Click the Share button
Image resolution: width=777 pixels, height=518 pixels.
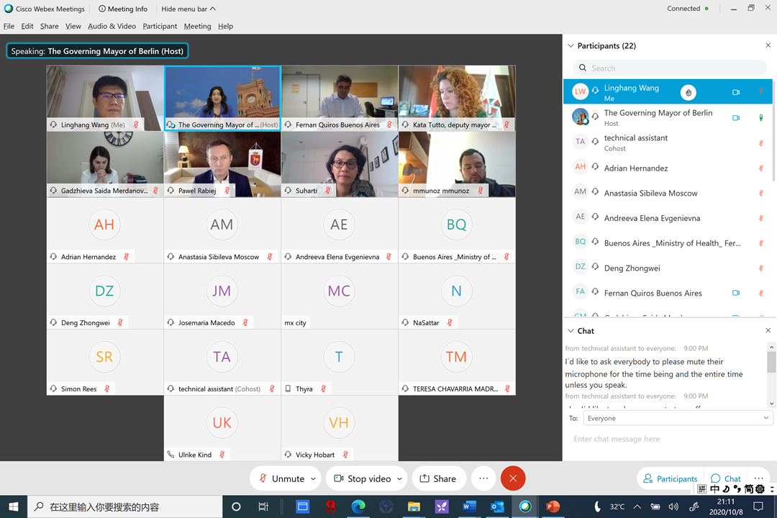(437, 478)
